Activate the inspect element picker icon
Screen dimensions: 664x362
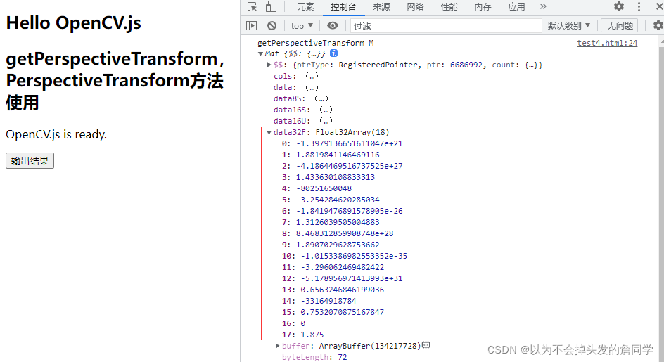click(253, 7)
